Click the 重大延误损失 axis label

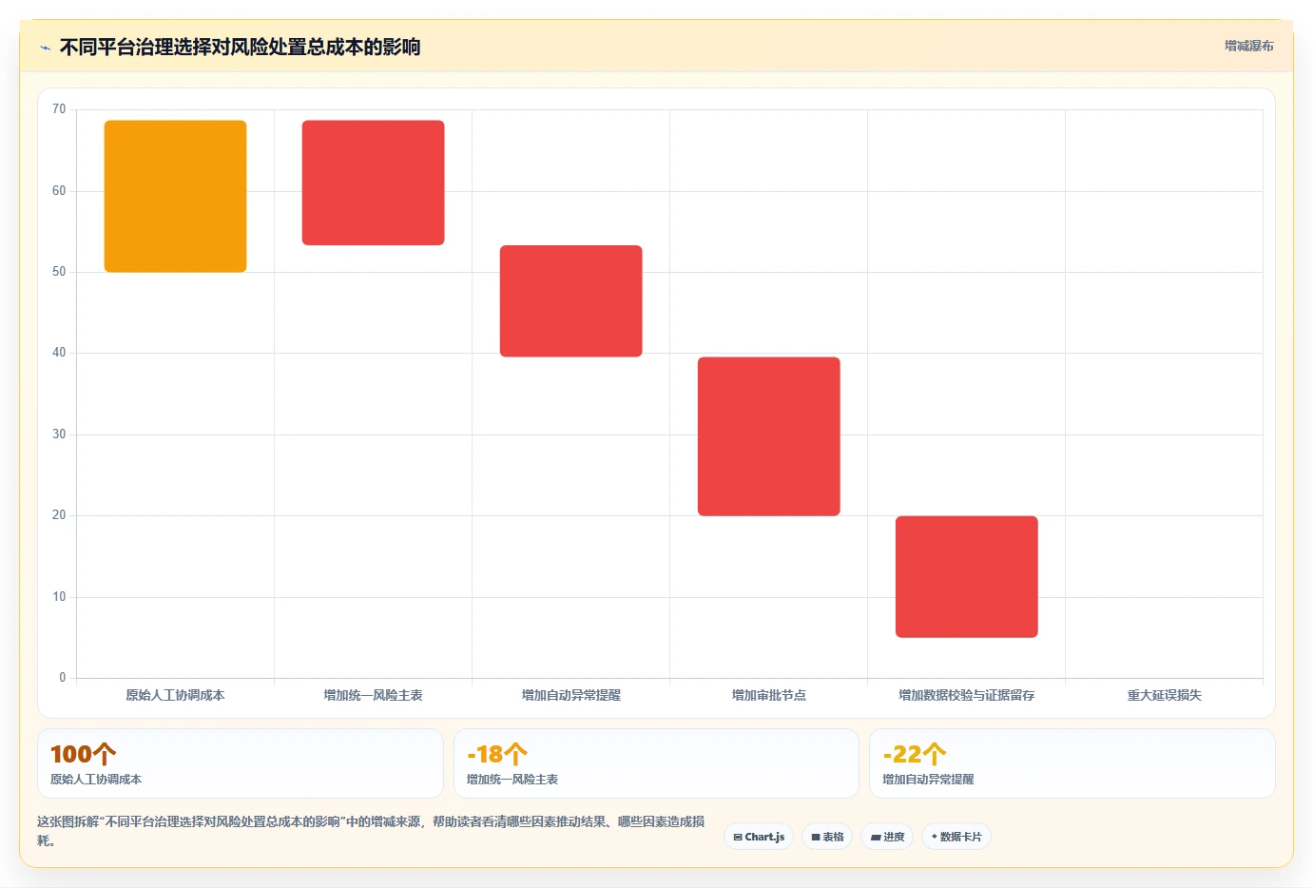coord(1165,695)
